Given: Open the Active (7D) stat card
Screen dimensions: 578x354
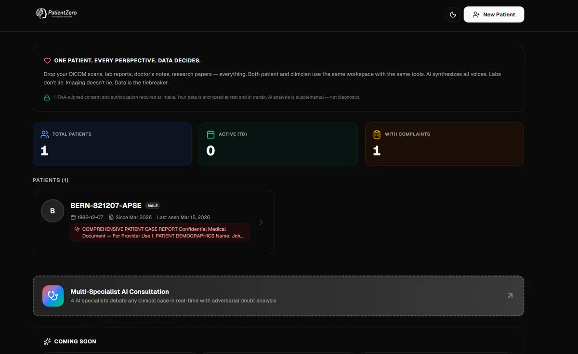Looking at the screenshot, I should pos(278,144).
